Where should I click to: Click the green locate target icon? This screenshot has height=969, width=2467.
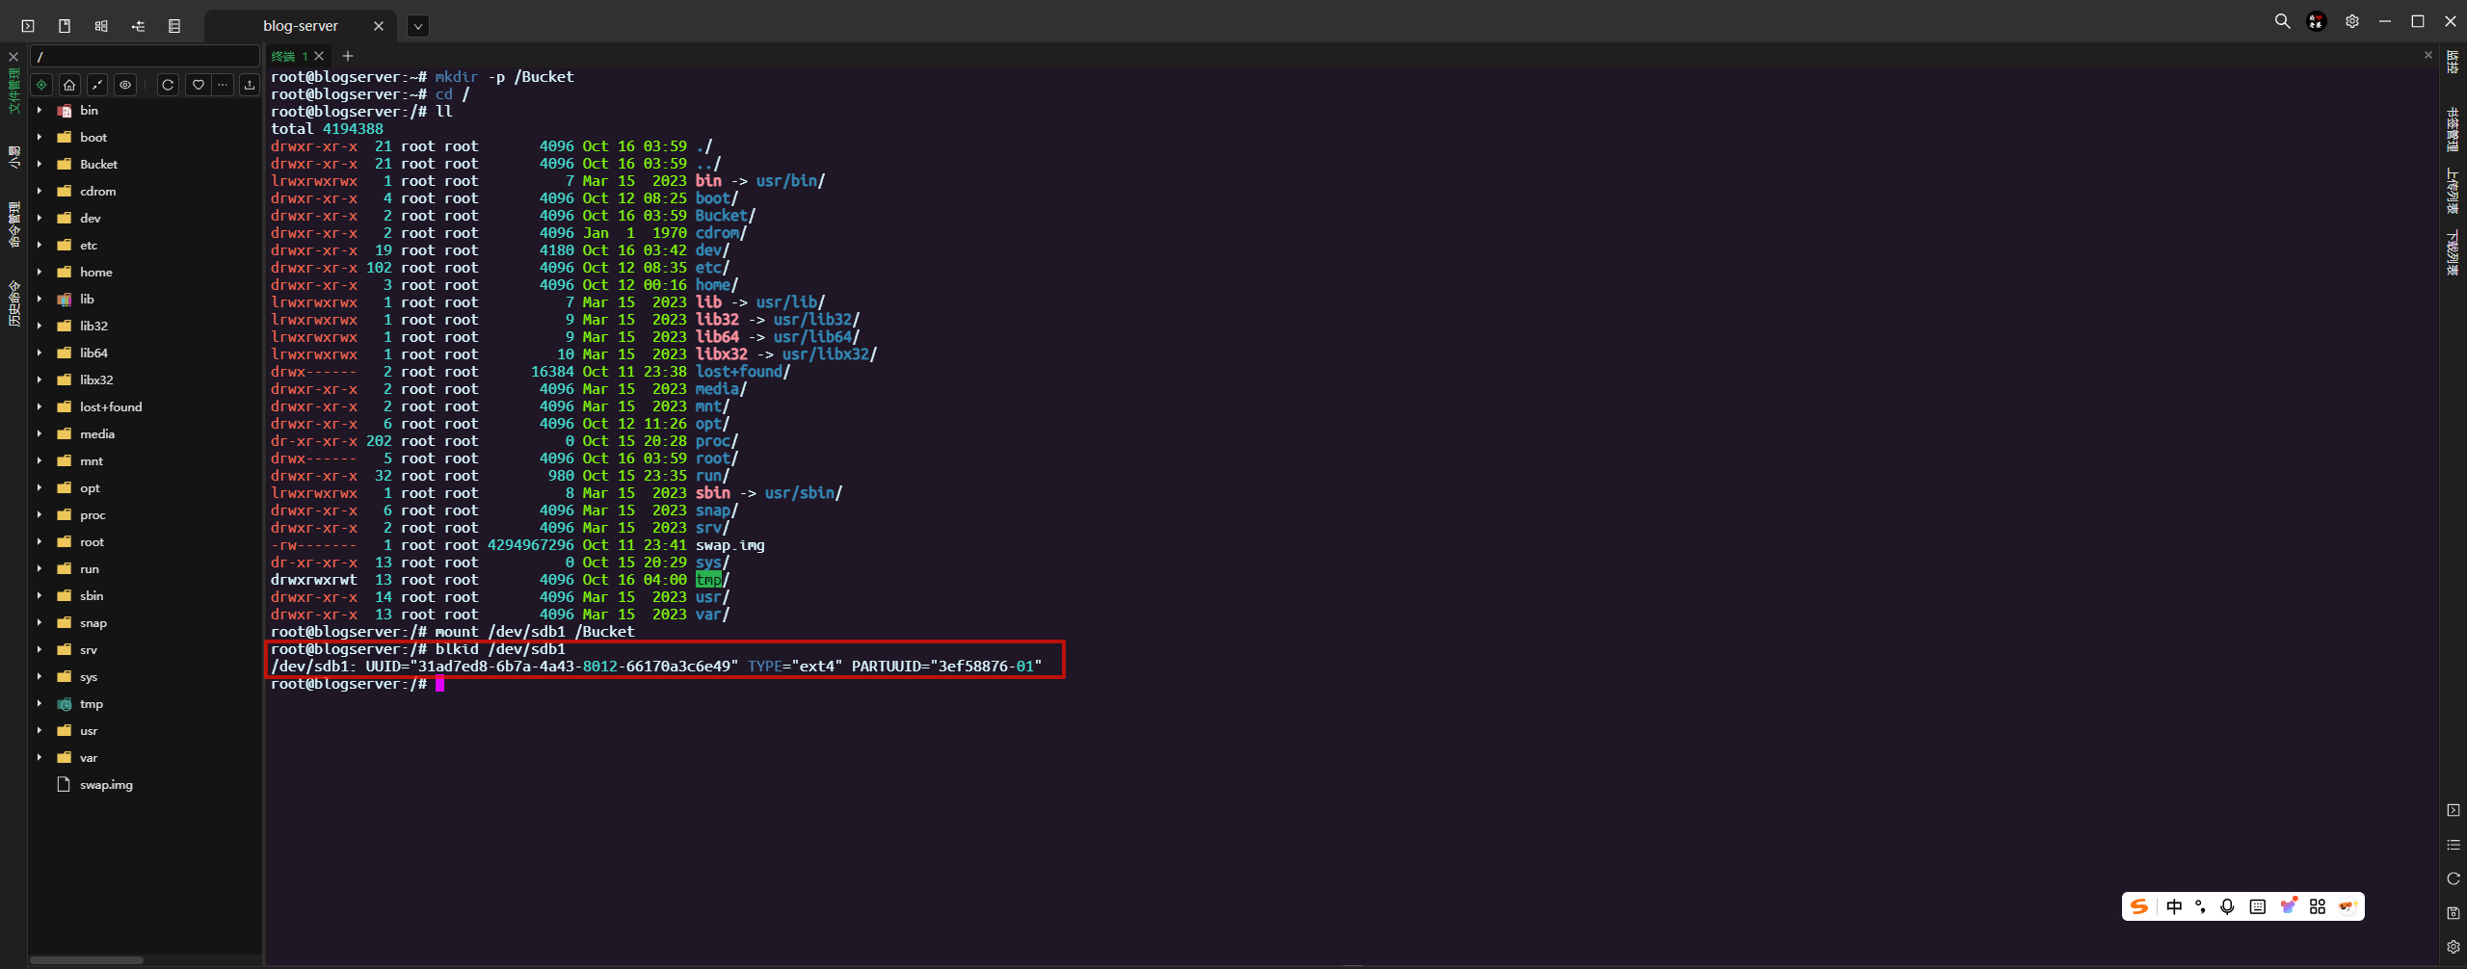click(41, 85)
